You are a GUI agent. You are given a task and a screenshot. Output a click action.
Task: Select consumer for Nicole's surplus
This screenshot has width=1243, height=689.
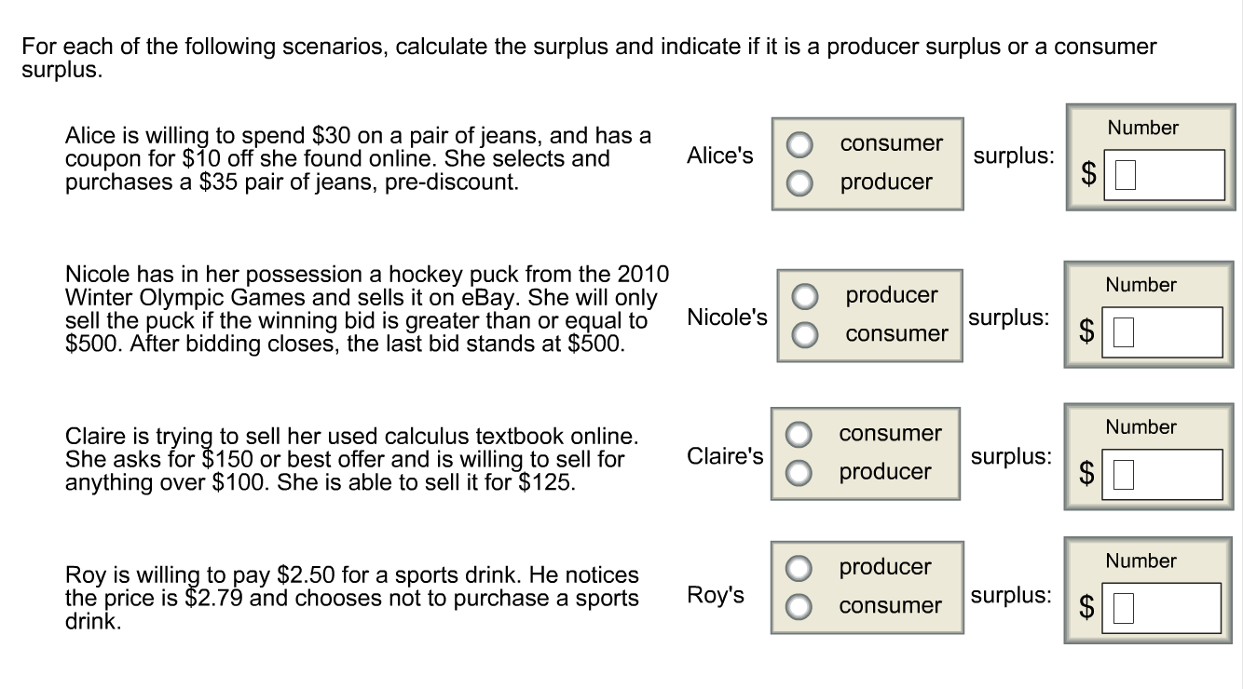803,334
